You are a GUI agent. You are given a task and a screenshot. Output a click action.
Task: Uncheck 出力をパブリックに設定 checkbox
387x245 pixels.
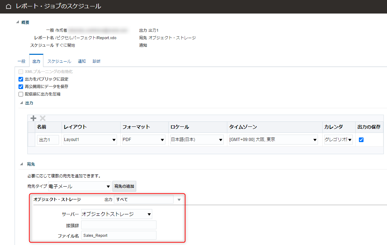(21, 79)
